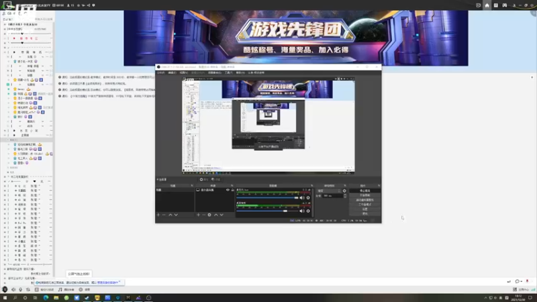Screen dimensions: 537x302
Task: Move source up in OBS Sources panel
Action: point(215,215)
